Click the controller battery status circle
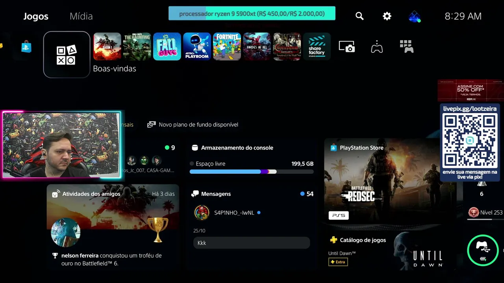504x283 pixels. [483, 250]
